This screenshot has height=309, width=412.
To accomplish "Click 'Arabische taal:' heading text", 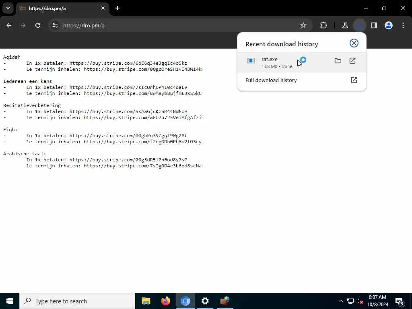I will click(x=25, y=154).
